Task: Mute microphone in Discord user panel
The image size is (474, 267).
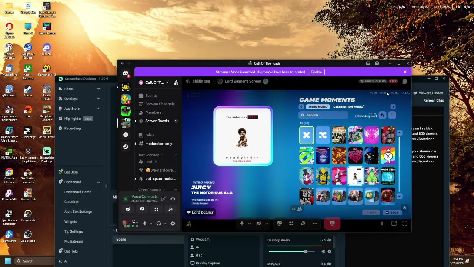Action: click(x=144, y=224)
